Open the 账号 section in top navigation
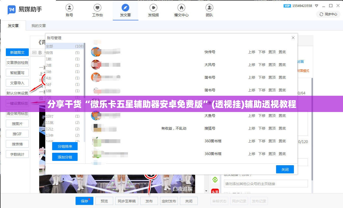This screenshot has height=208, width=343. tap(69, 10)
